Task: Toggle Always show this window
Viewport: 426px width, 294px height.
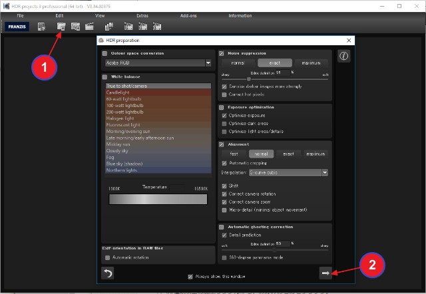Action: pyautogui.click(x=190, y=275)
